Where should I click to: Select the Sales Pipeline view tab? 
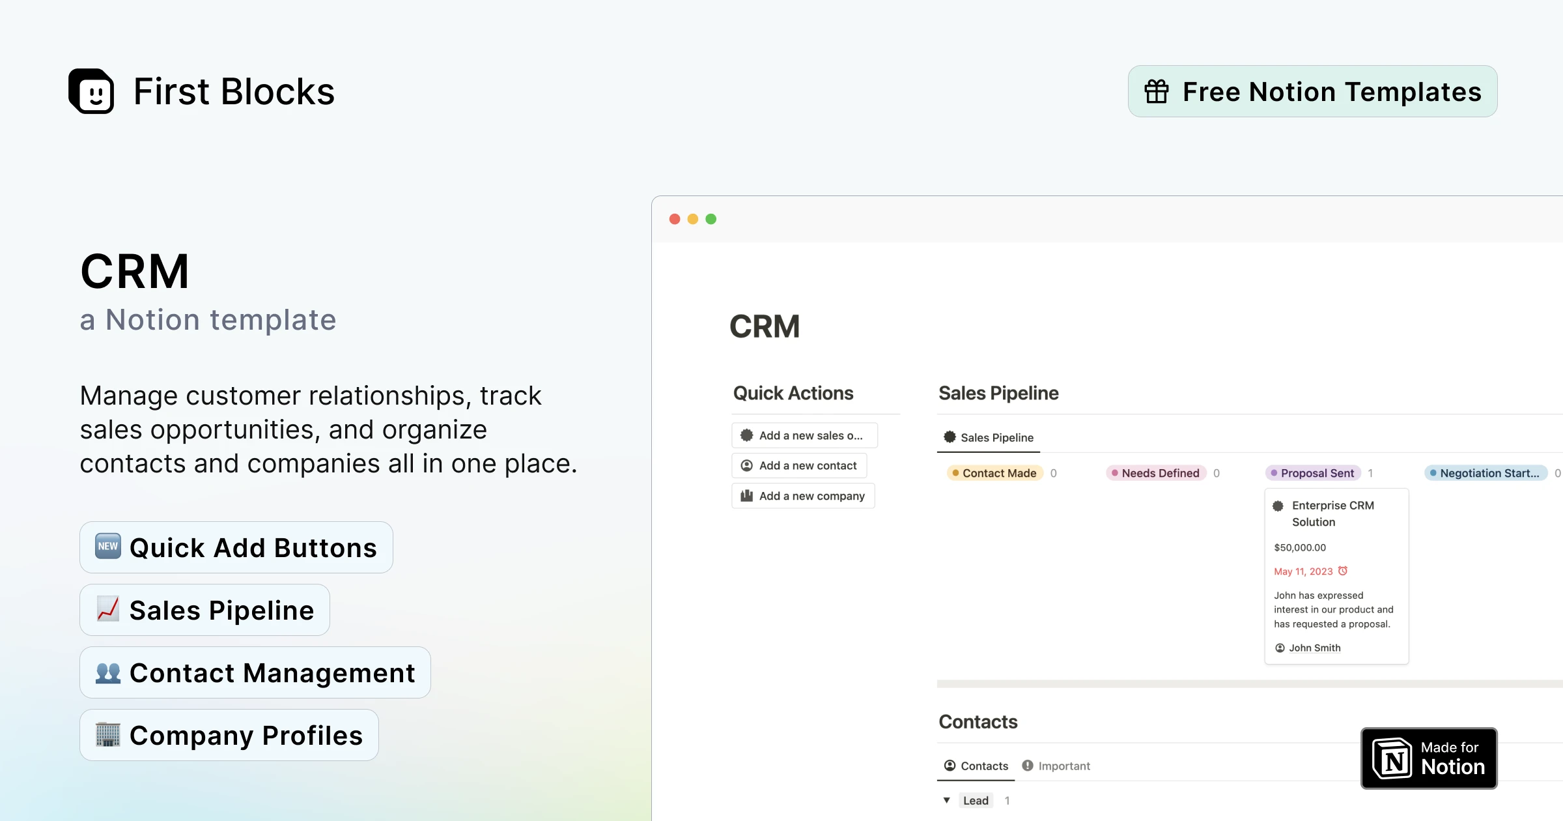coord(988,437)
